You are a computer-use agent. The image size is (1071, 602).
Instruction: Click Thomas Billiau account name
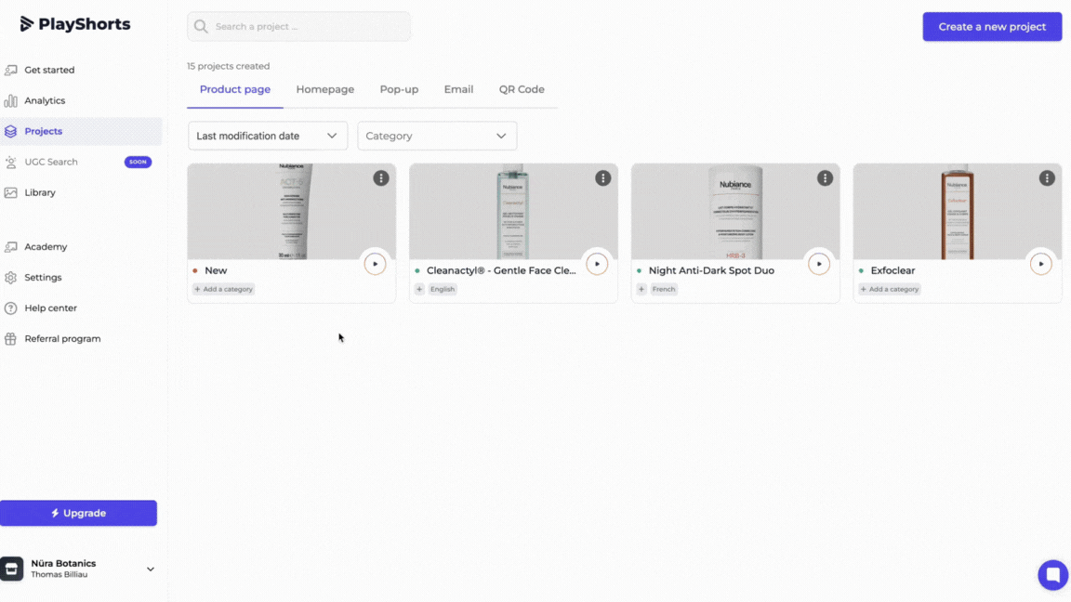point(59,575)
